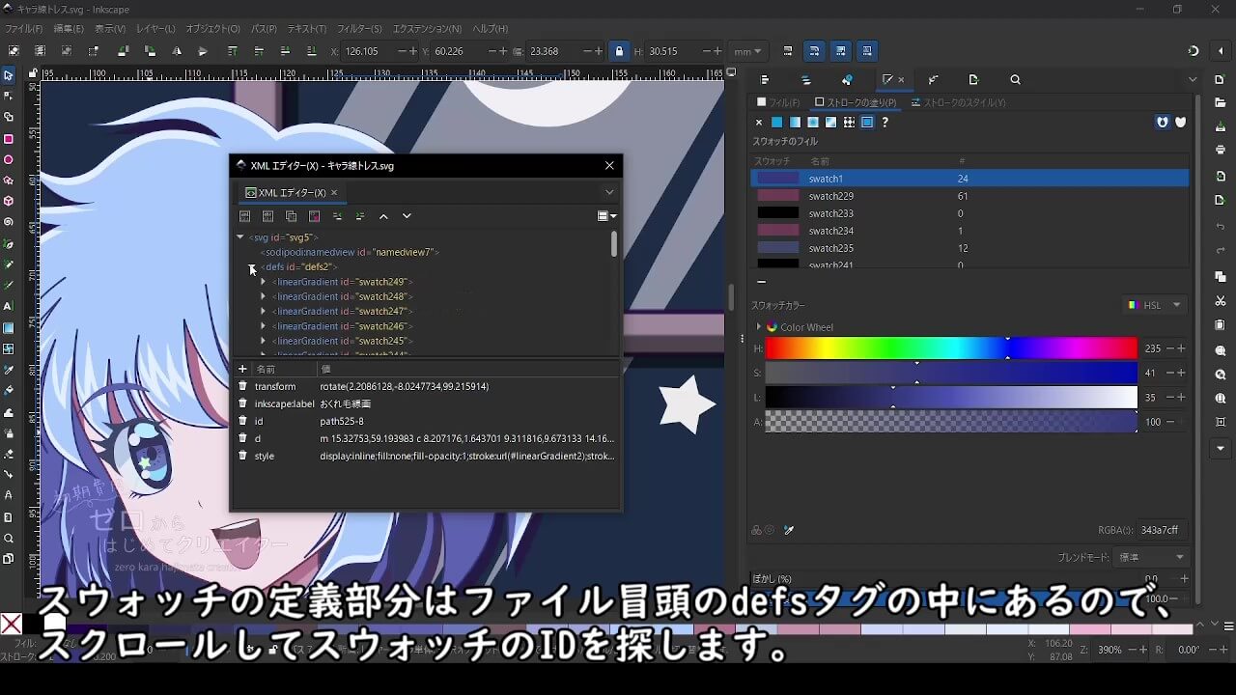1236x695 pixels.
Task: Set pattern paint type
Action: tap(849, 123)
